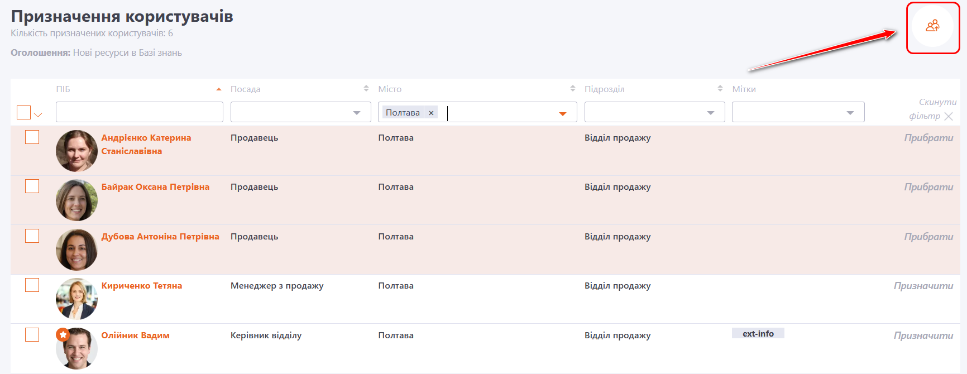This screenshot has height=374, width=967.
Task: Open Байрак Оксана Петрівна profile link
Action: click(155, 187)
